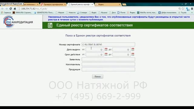
Task: Click the extension icon beside the menu button
Action: tap(188, 9)
